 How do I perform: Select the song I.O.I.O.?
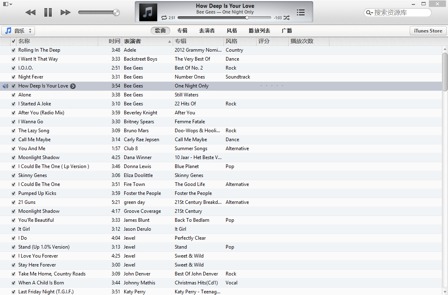(25, 68)
